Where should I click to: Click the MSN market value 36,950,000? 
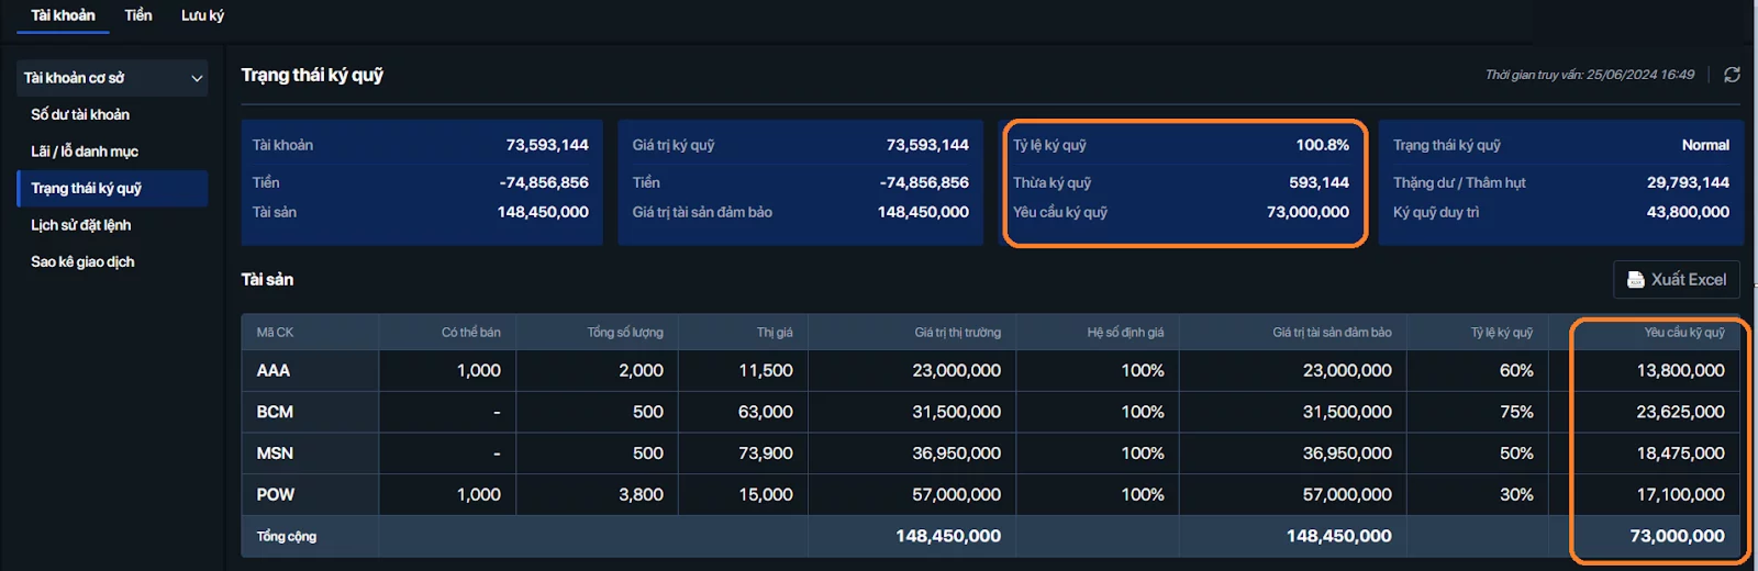pos(956,453)
